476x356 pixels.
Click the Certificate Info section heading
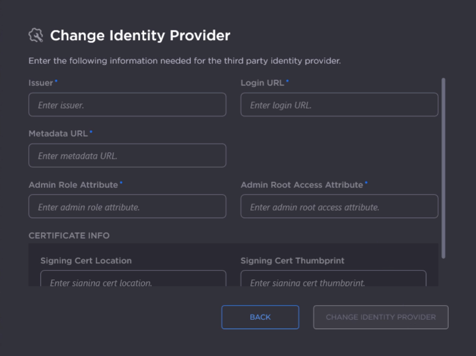pos(69,235)
